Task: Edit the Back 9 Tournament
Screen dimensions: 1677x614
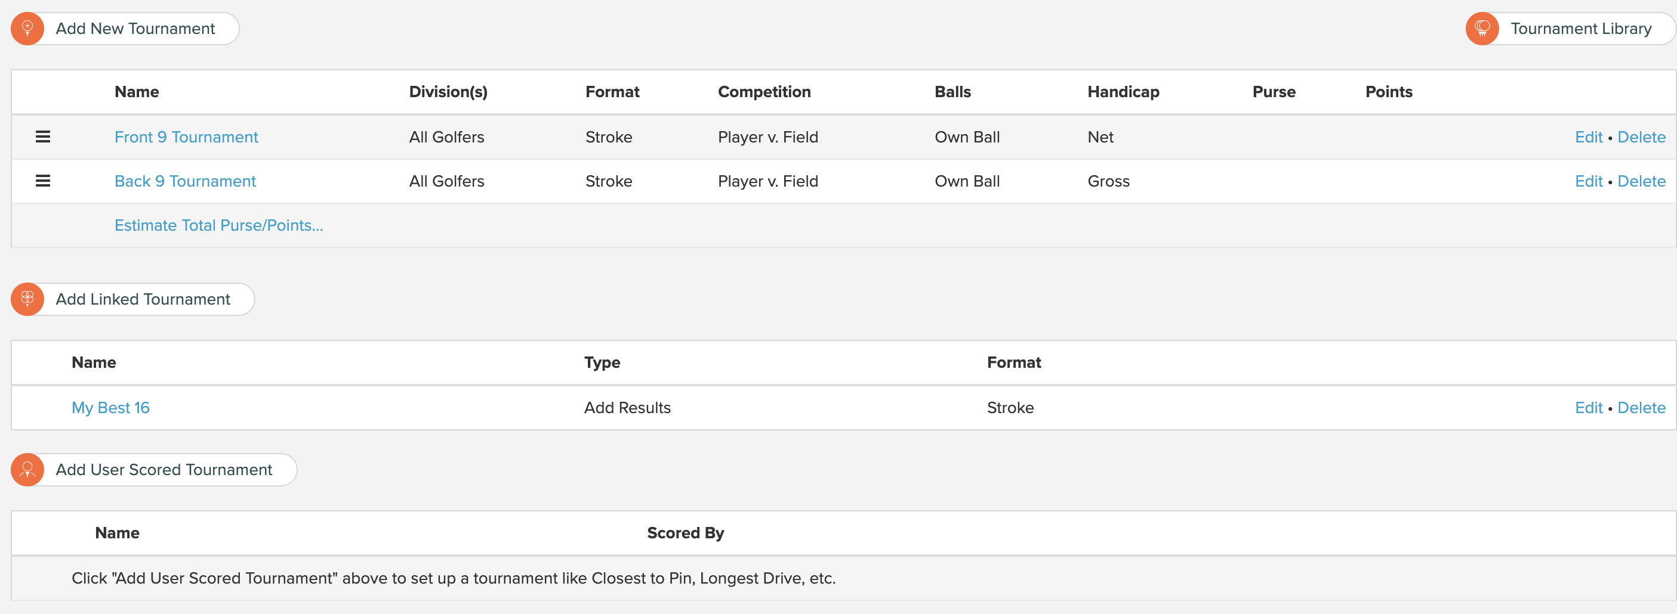Action: coord(1589,181)
